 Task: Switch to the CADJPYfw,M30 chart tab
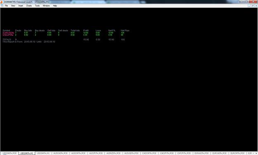[167, 153]
